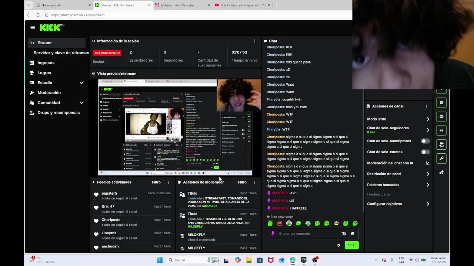Expand Modo lento settings
The image size is (474, 266).
428,119
